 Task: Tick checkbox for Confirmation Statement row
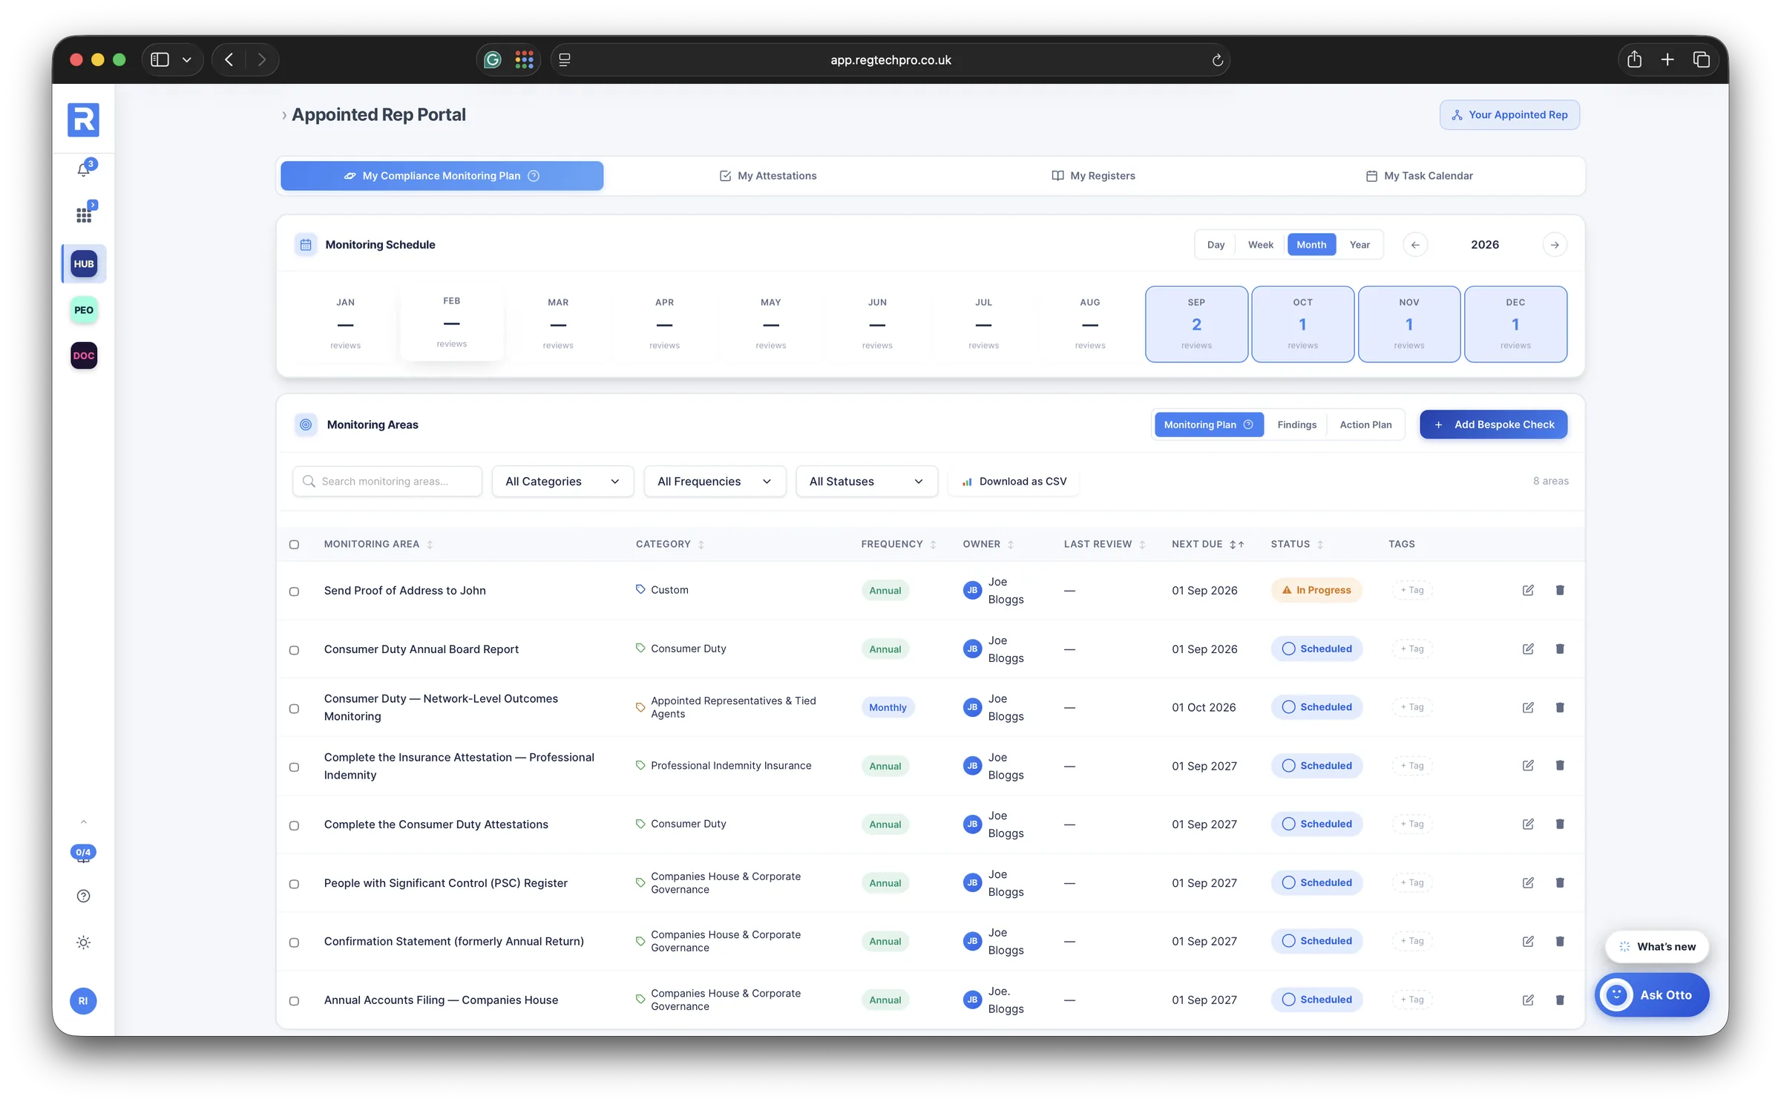294,942
